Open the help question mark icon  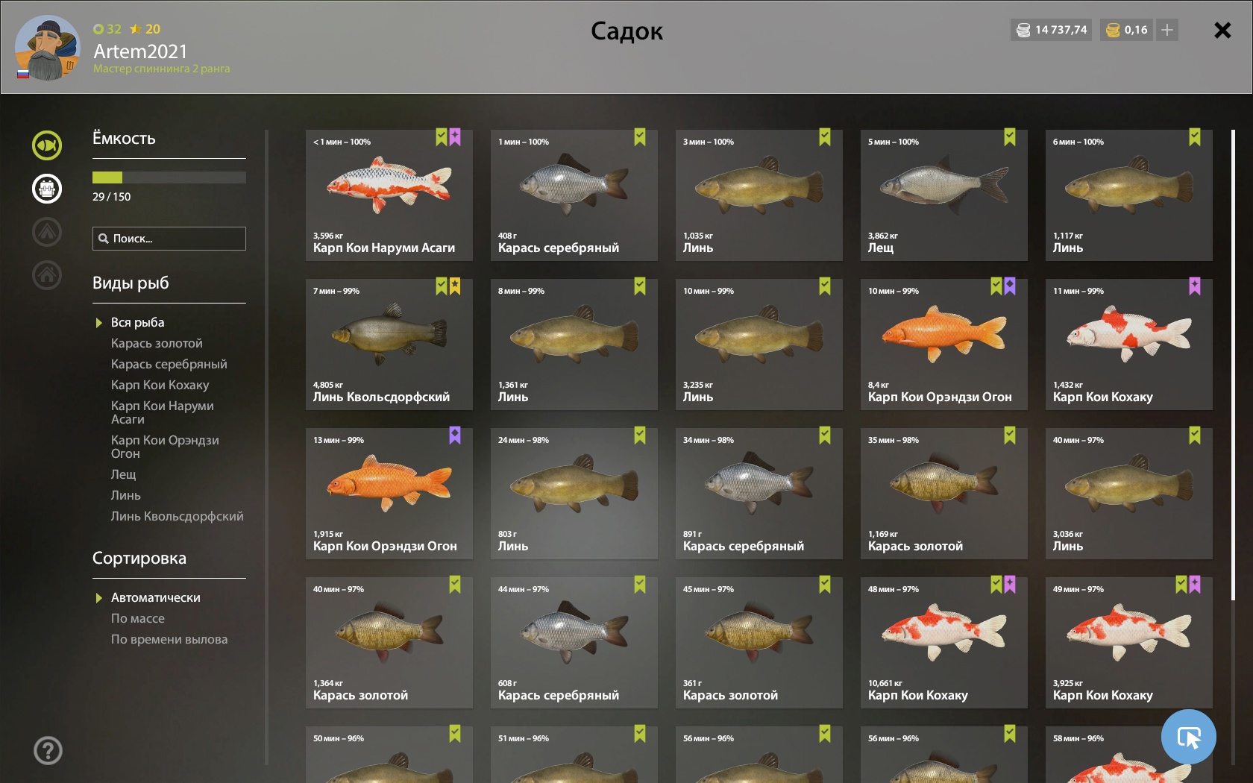tap(48, 750)
